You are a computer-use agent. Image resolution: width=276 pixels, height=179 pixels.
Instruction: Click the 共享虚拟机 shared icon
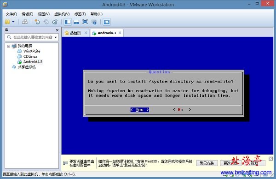click(x=14, y=67)
